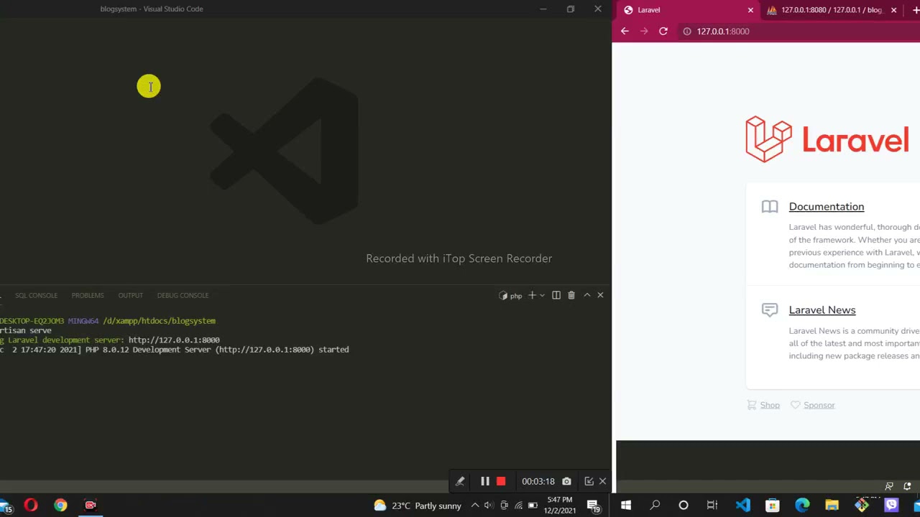The height and width of the screenshot is (517, 920).
Task: Click the Laravel logo
Action: point(827,139)
